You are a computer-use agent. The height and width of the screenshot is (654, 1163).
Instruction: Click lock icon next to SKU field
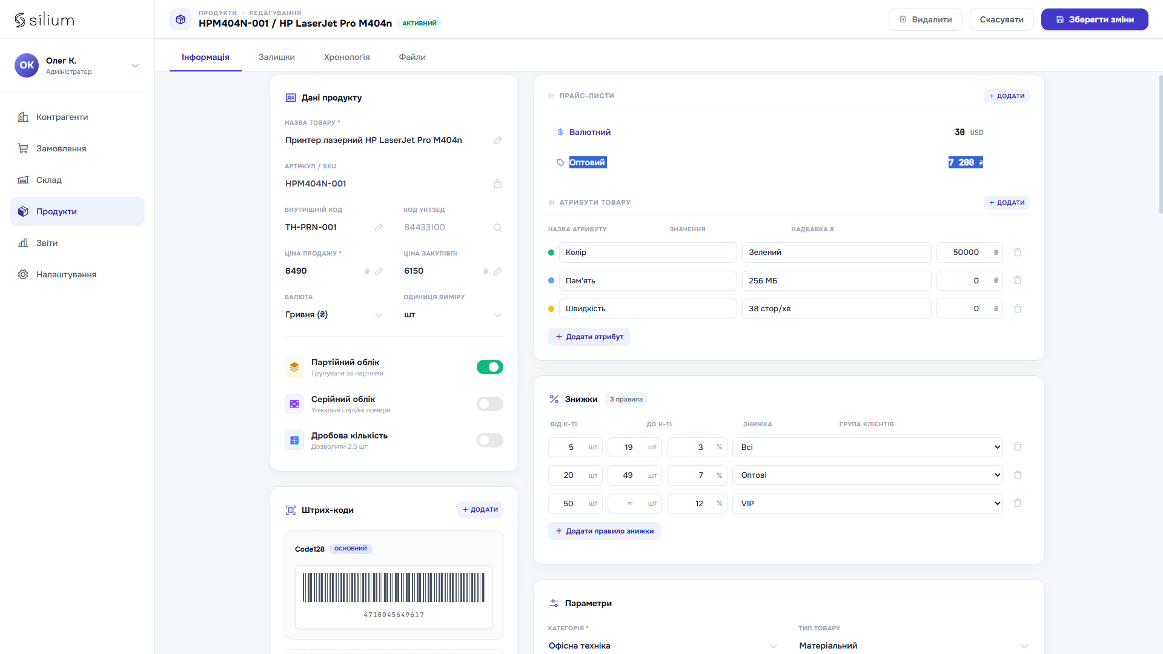coord(498,184)
